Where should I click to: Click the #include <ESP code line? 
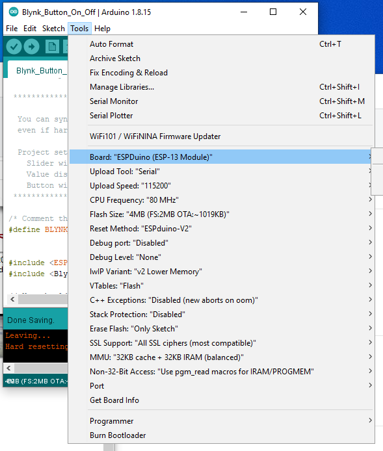pos(38,263)
